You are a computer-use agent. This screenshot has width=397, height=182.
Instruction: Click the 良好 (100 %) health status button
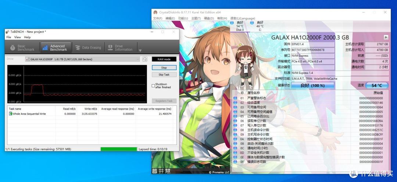[x=312, y=86]
